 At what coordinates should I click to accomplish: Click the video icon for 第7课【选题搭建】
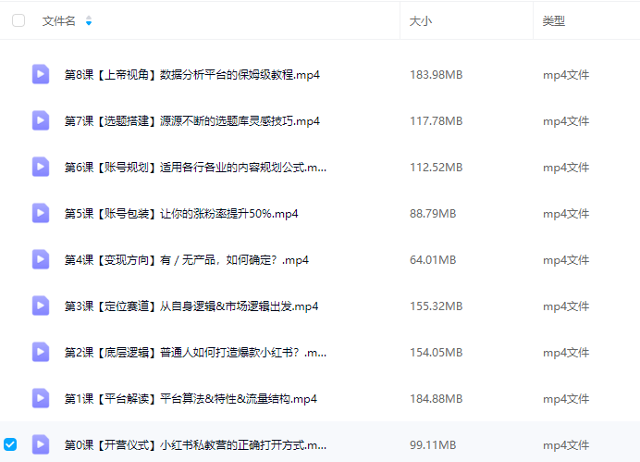[41, 120]
